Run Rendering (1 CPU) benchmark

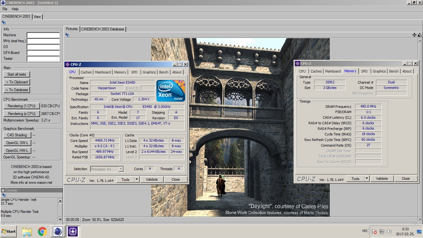click(x=22, y=106)
